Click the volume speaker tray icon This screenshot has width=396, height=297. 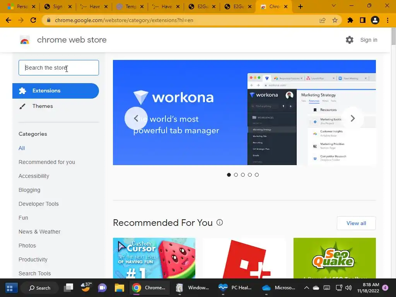(348, 288)
